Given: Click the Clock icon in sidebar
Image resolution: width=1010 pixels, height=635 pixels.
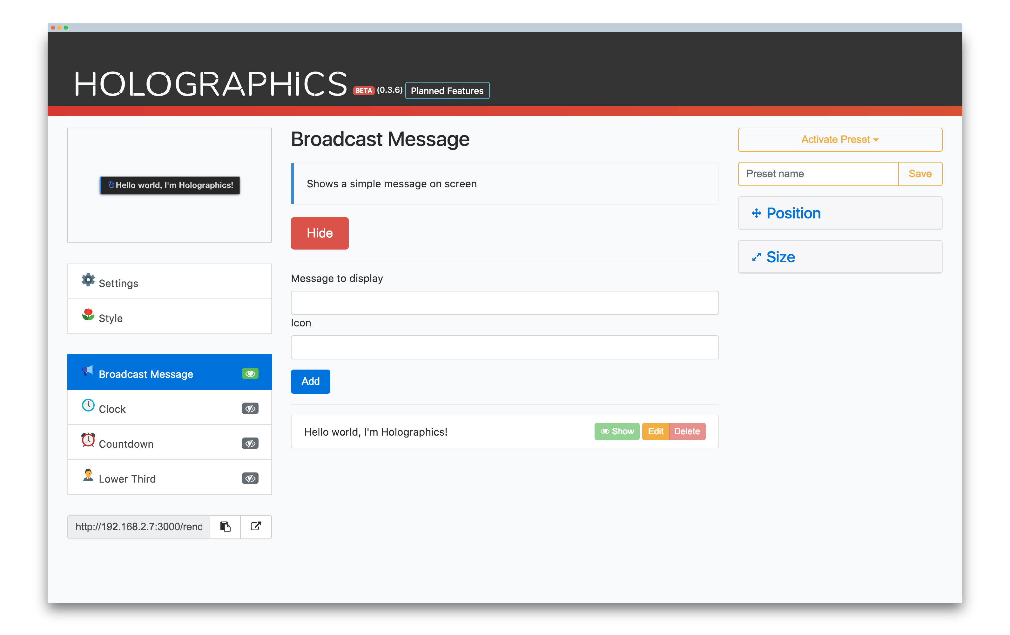Looking at the screenshot, I should [88, 405].
